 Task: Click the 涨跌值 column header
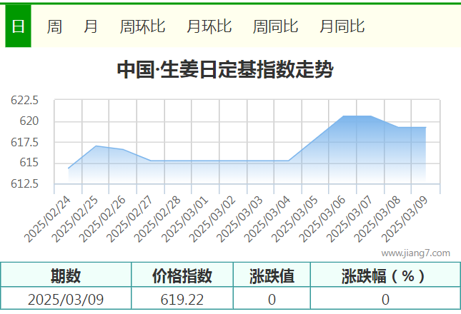(272, 275)
